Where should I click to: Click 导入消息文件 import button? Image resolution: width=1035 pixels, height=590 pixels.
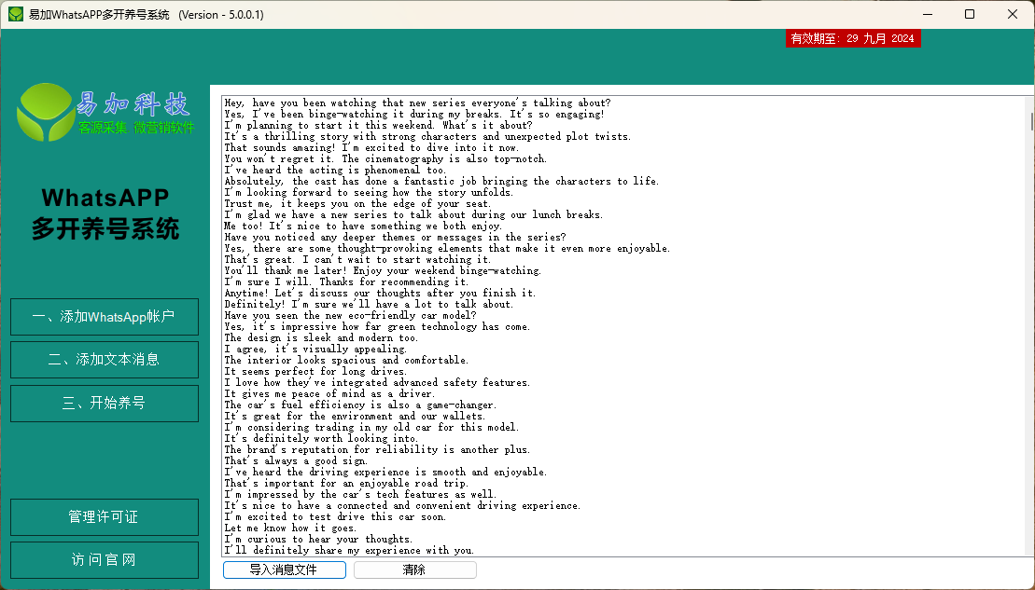[285, 570]
